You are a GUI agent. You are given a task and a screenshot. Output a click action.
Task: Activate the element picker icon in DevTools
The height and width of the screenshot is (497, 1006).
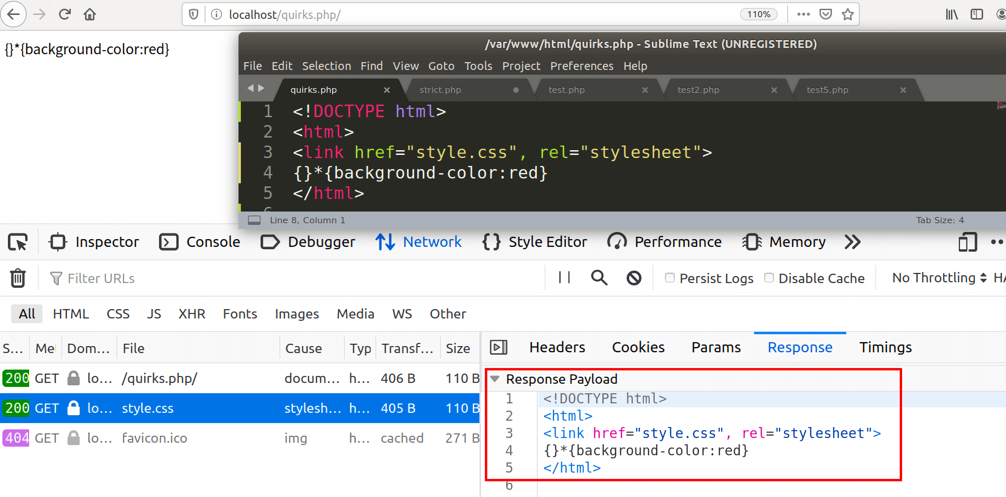click(x=18, y=242)
